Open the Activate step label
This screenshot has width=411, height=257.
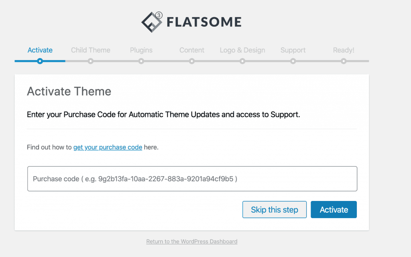tap(40, 50)
